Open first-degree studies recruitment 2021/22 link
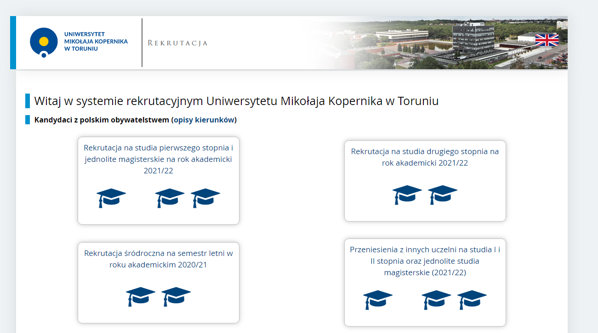Viewport: 598px width, 333px height. (159, 159)
